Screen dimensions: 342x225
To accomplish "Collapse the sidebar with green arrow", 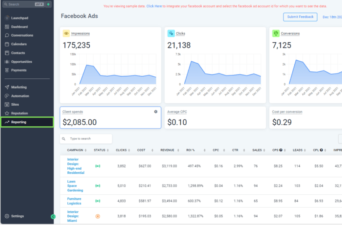I will (53, 217).
